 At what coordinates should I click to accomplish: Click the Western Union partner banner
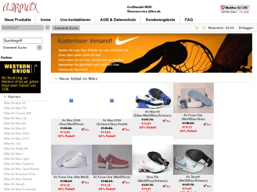pos(20,77)
